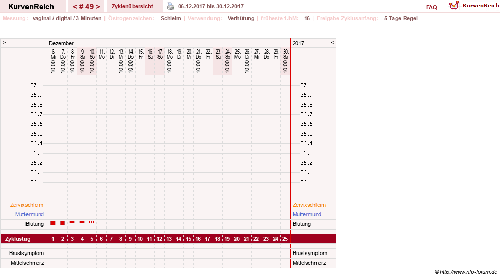Click the collapse arrow at chart top-left
This screenshot has width=500, height=278.
tap(4, 42)
